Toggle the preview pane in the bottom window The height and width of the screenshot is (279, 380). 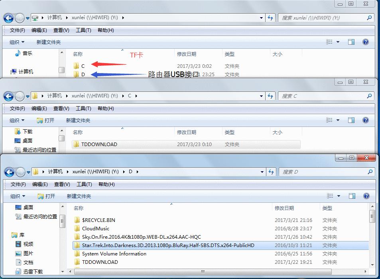point(351,196)
